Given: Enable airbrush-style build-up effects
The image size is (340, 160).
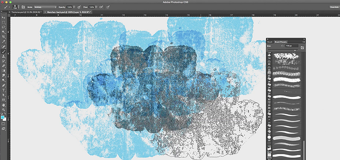Looking at the screenshot, I should [x=101, y=7].
